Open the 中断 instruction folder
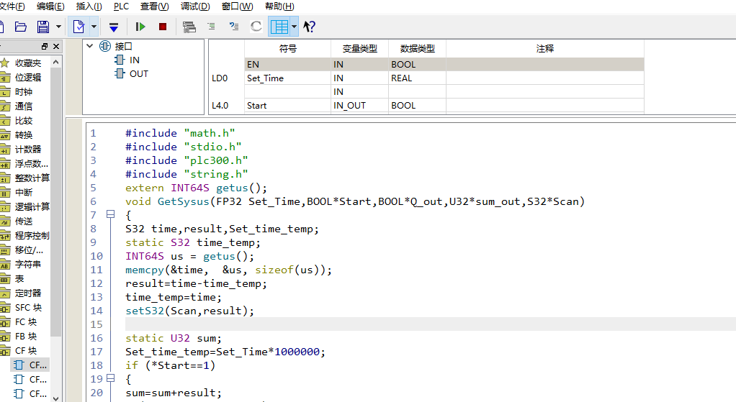This screenshot has height=402, width=736. click(24, 193)
